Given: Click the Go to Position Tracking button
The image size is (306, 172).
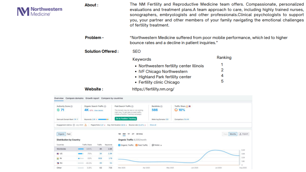Looking at the screenshot, I should (126, 119).
